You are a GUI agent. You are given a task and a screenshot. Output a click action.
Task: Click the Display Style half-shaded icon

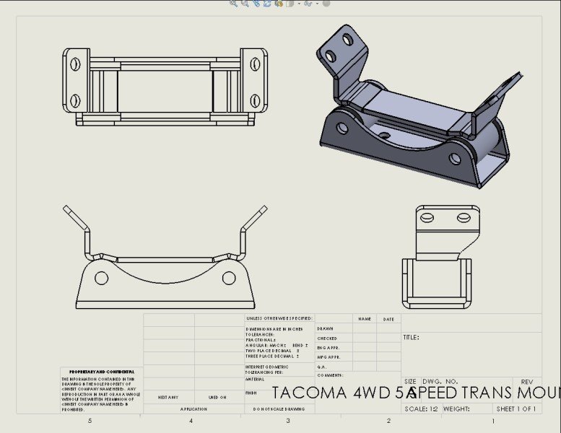pyautogui.click(x=290, y=4)
